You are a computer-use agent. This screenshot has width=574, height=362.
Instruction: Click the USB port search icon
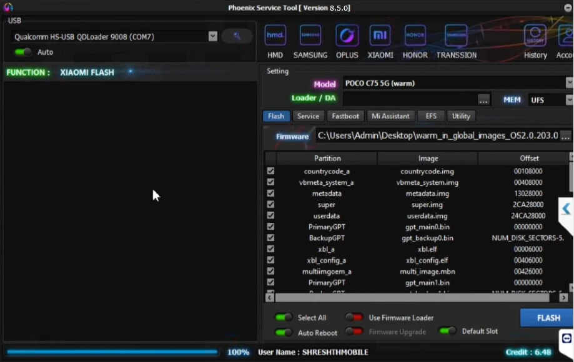236,36
